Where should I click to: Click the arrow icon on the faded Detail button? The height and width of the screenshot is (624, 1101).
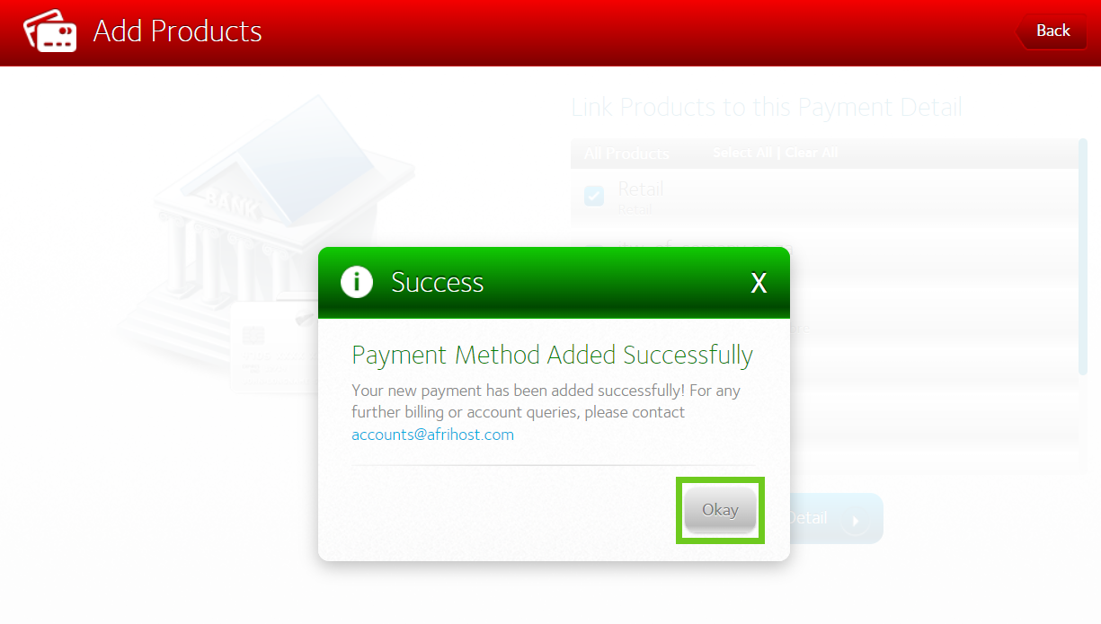coord(855,520)
